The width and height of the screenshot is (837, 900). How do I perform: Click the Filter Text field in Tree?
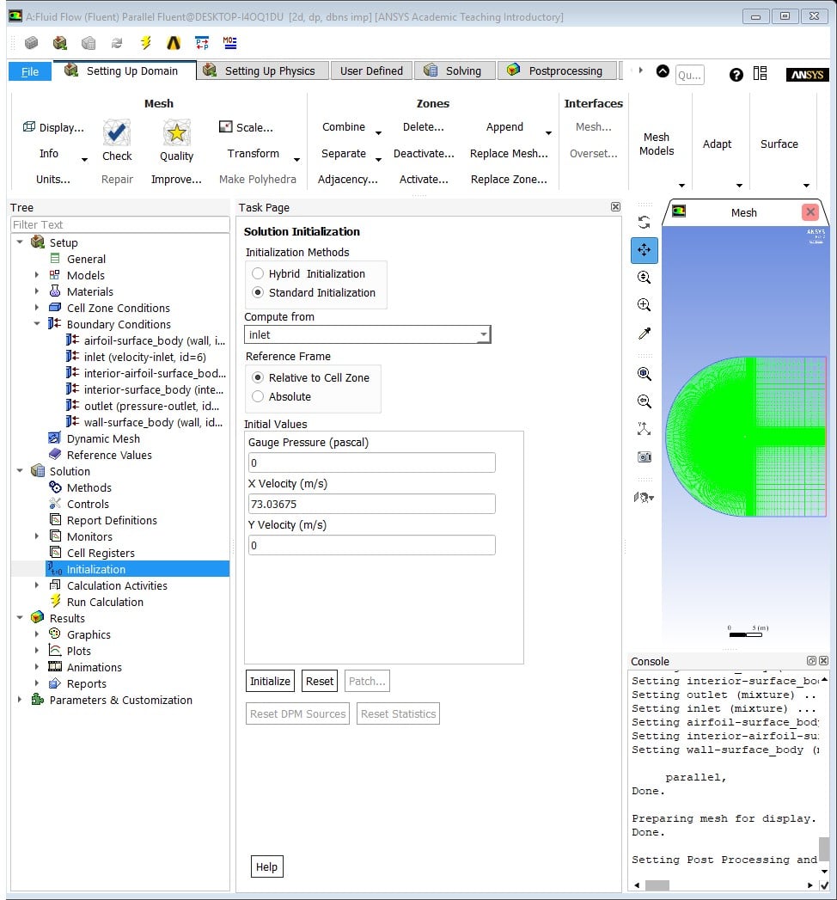(x=120, y=224)
